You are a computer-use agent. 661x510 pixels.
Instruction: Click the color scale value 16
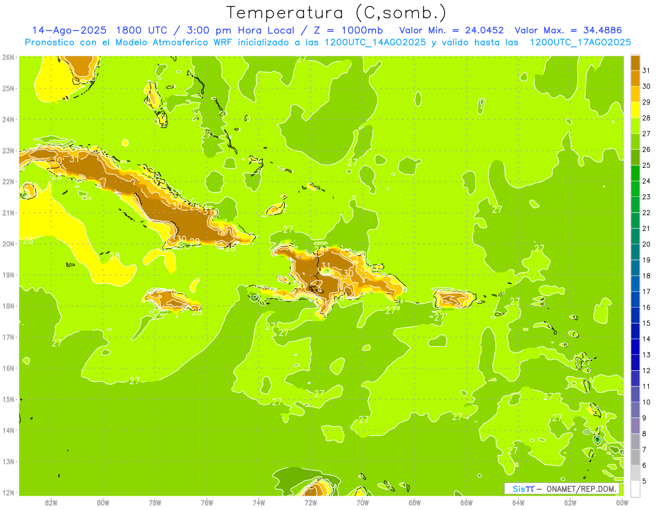click(x=646, y=307)
